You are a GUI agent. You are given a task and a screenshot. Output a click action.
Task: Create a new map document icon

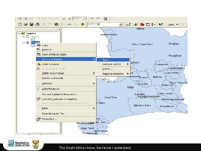[x=20, y=24]
